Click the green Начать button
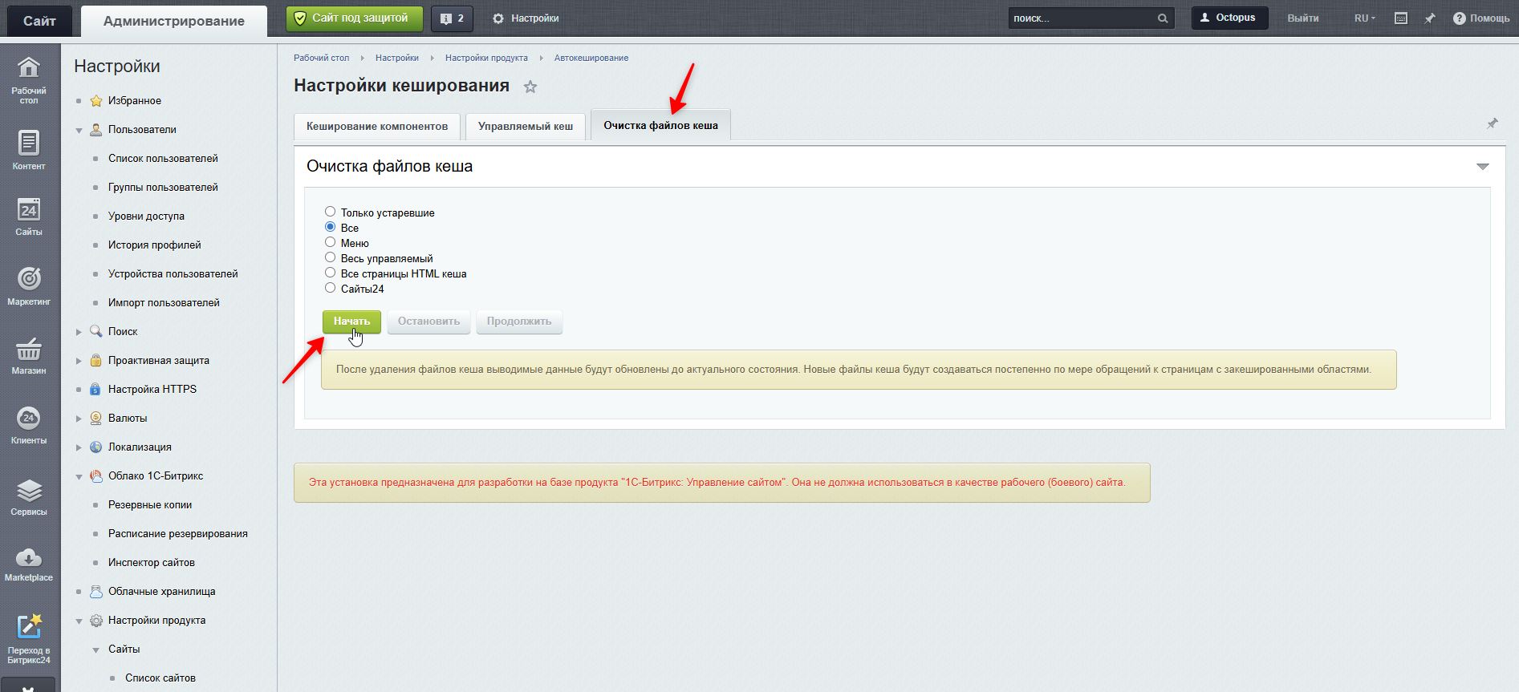This screenshot has width=1519, height=692. coord(351,322)
